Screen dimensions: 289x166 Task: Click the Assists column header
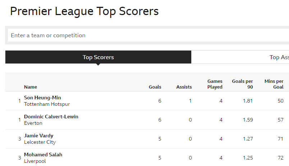click(184, 87)
